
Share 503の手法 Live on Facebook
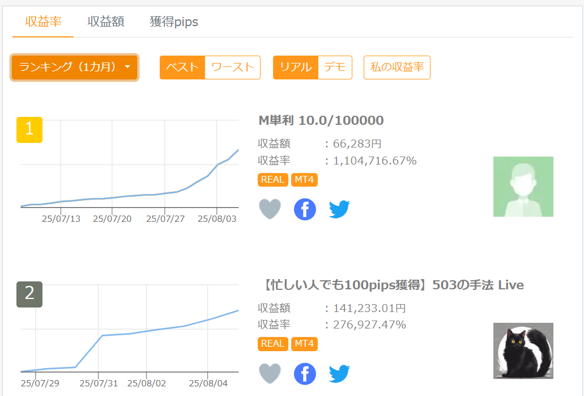tap(305, 374)
